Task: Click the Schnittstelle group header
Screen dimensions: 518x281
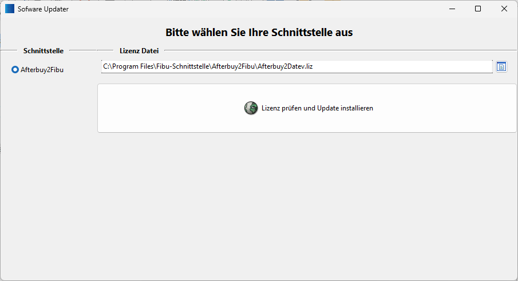Action: point(44,51)
